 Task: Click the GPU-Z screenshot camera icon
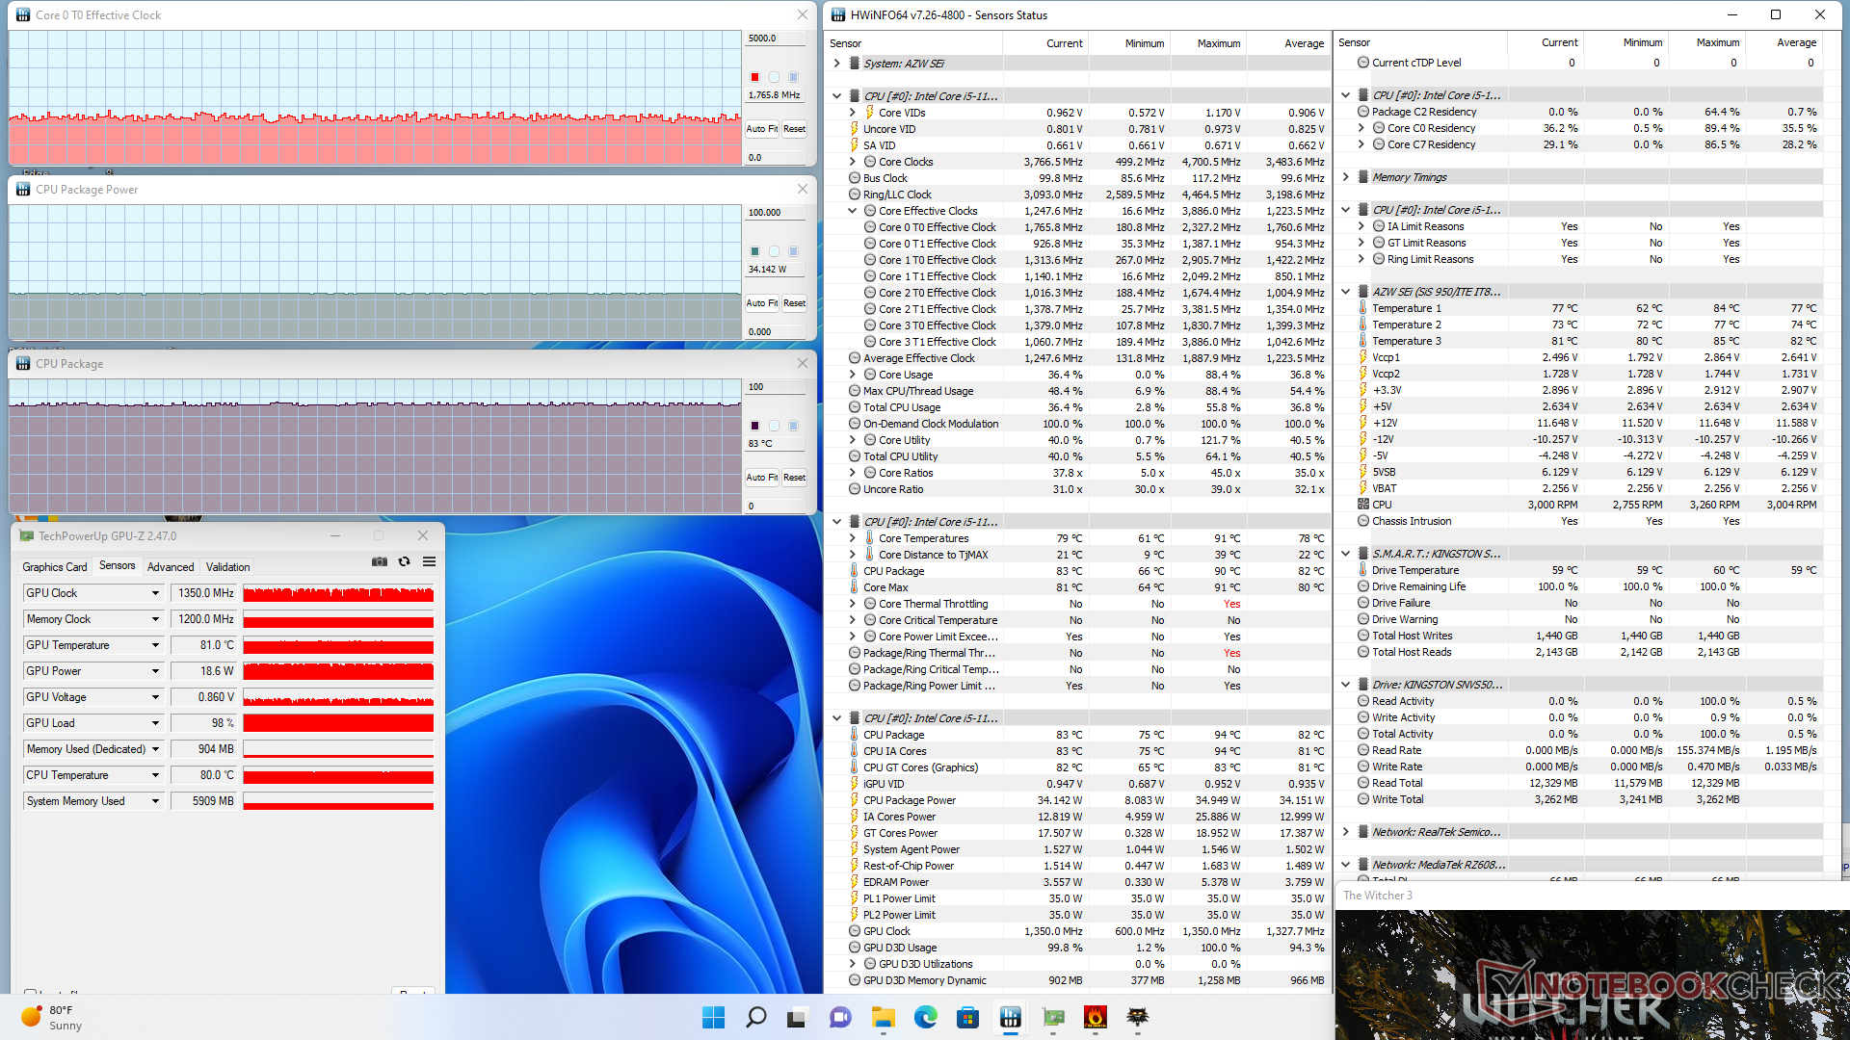coord(380,562)
